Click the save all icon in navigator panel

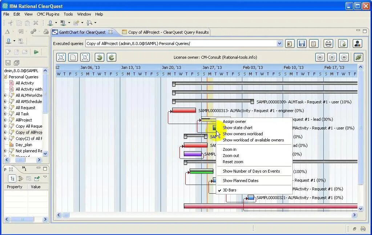16,63
